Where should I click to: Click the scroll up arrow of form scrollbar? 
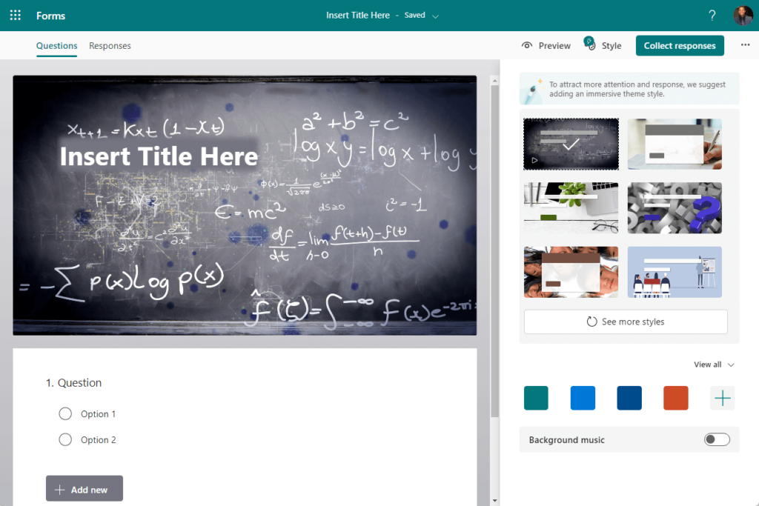[494, 81]
